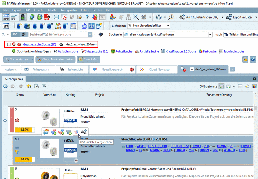Open the Konfigurator menu
The width and height of the screenshot is (258, 179).
[x=68, y=10]
